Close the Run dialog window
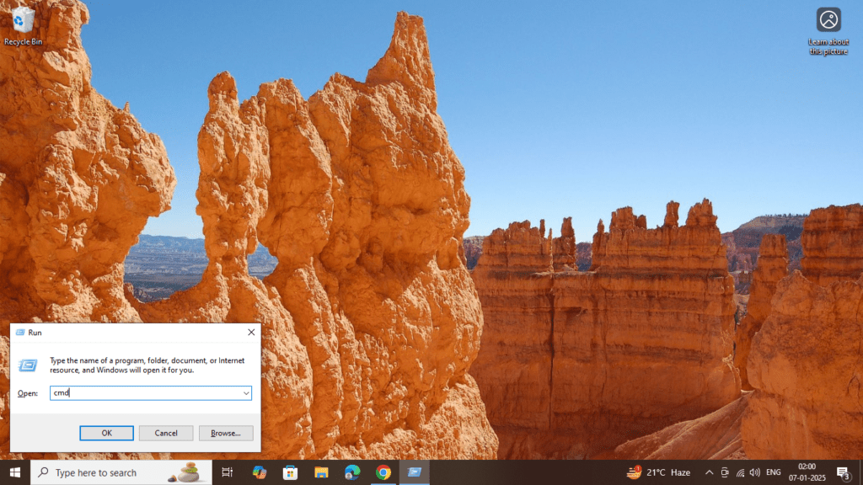This screenshot has width=863, height=485. 251,332
